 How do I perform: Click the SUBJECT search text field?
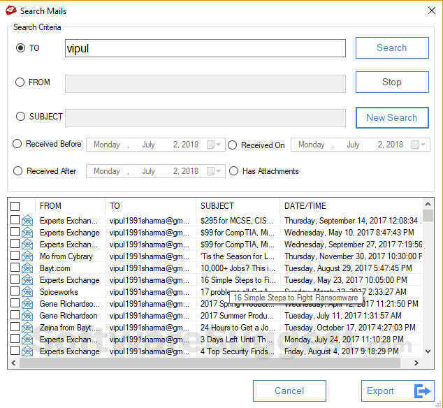click(205, 118)
